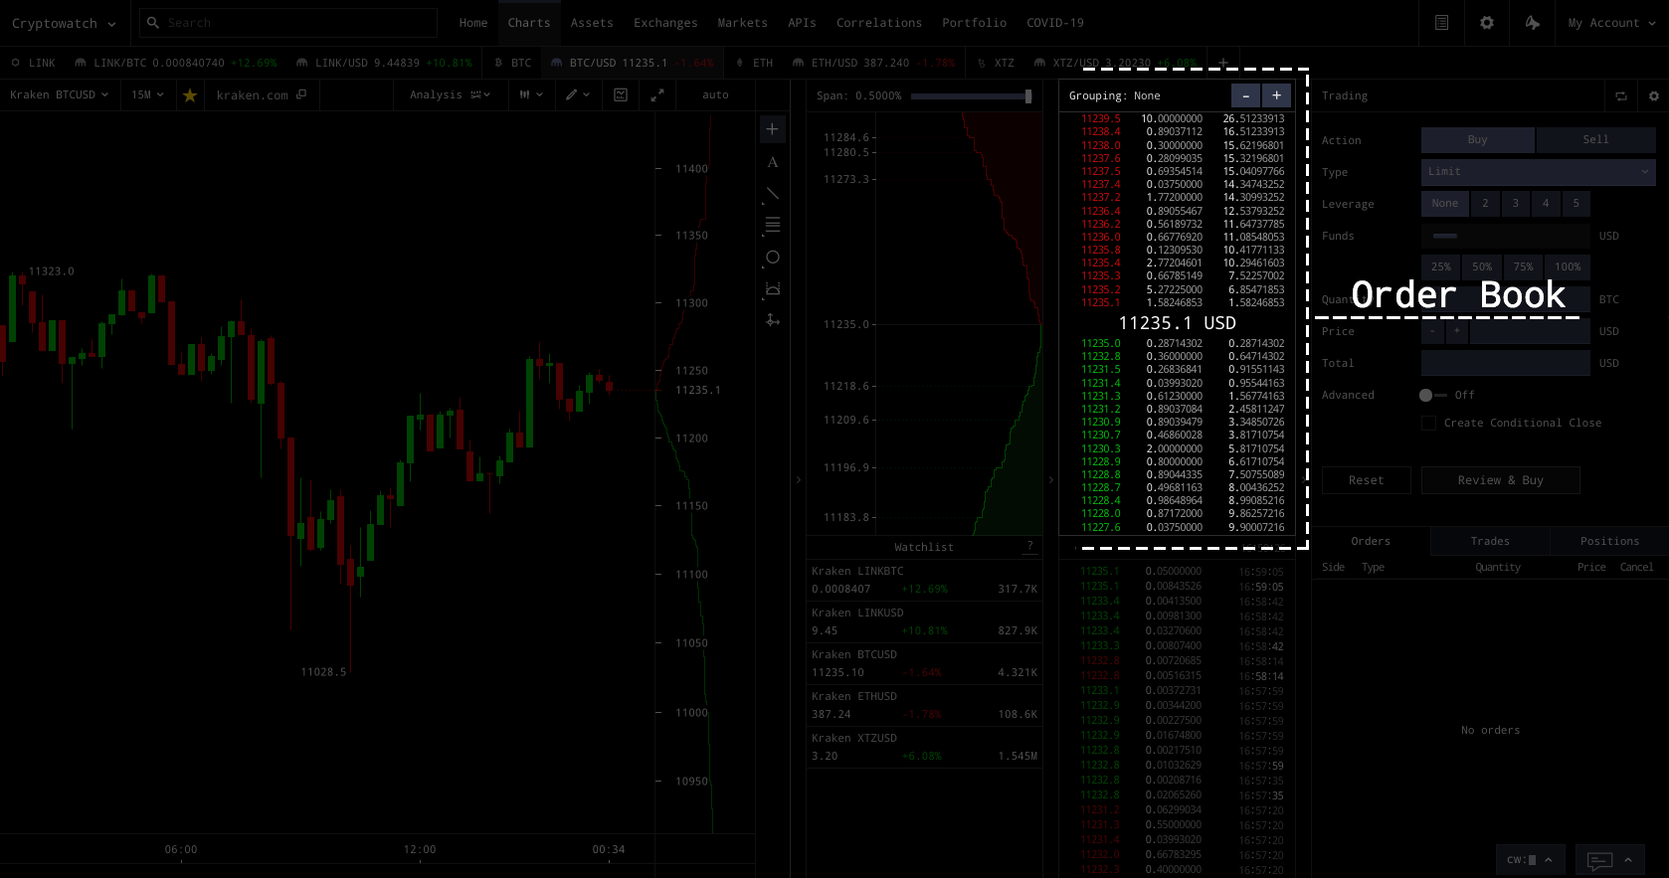Viewport: 1669px width, 878px height.
Task: Select the circle drawing tool
Action: 773,258
